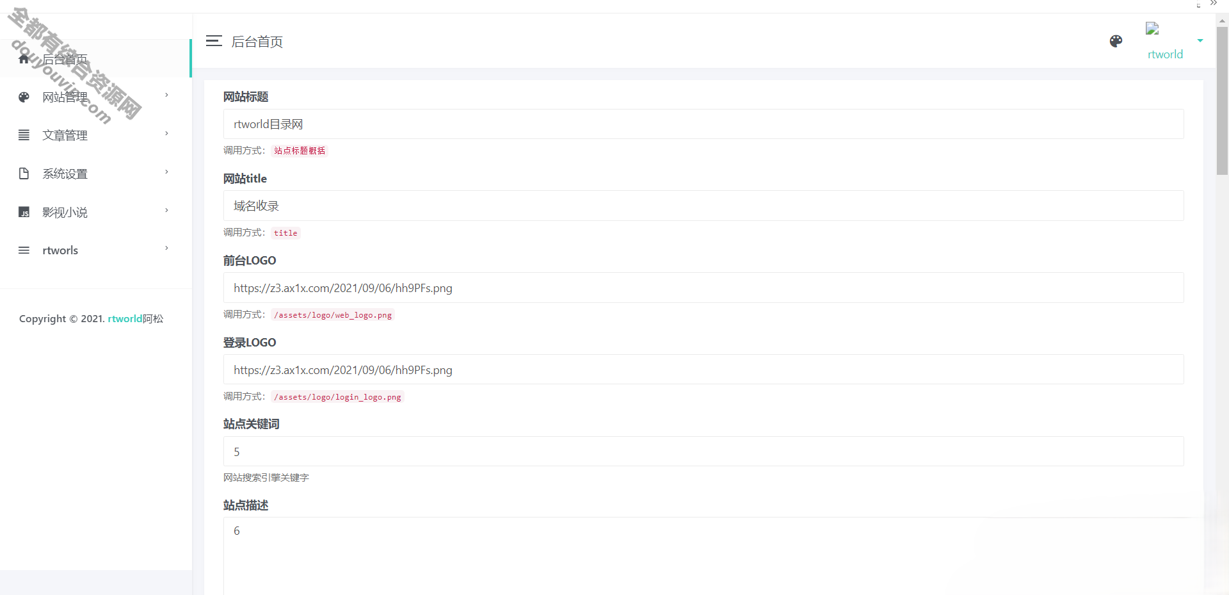Click the menu icon beside rtworls
The image size is (1229, 595).
(24, 250)
